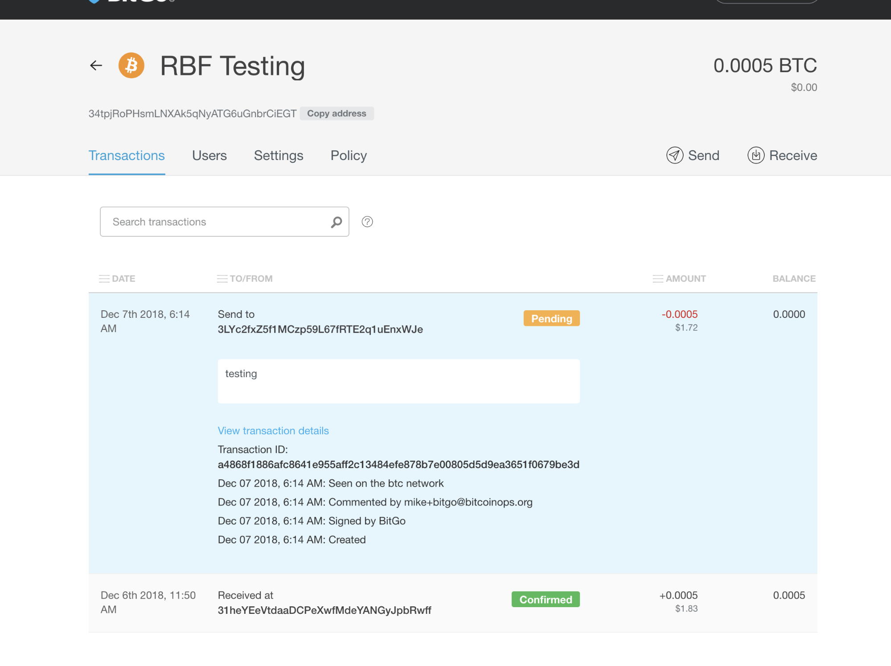Click the Send label

click(704, 155)
